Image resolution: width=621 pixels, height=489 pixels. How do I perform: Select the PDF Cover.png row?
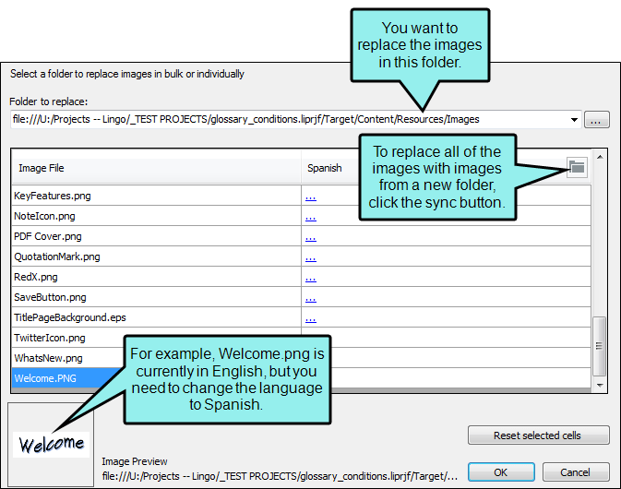(x=301, y=236)
